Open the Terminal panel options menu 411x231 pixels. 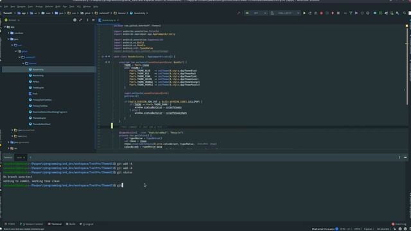399,157
